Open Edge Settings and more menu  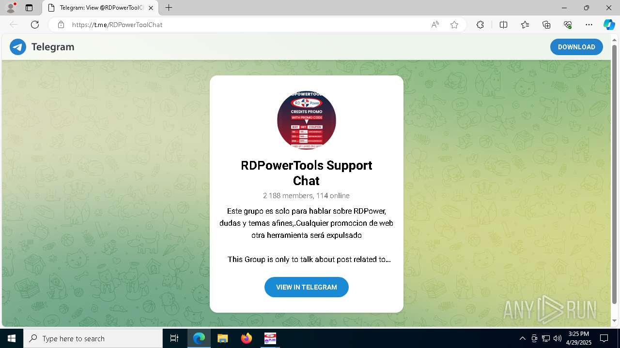coord(589,25)
